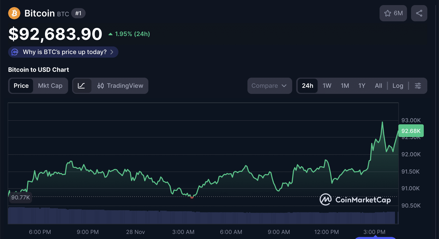
Task: Show the 1M time range
Action: [345, 86]
